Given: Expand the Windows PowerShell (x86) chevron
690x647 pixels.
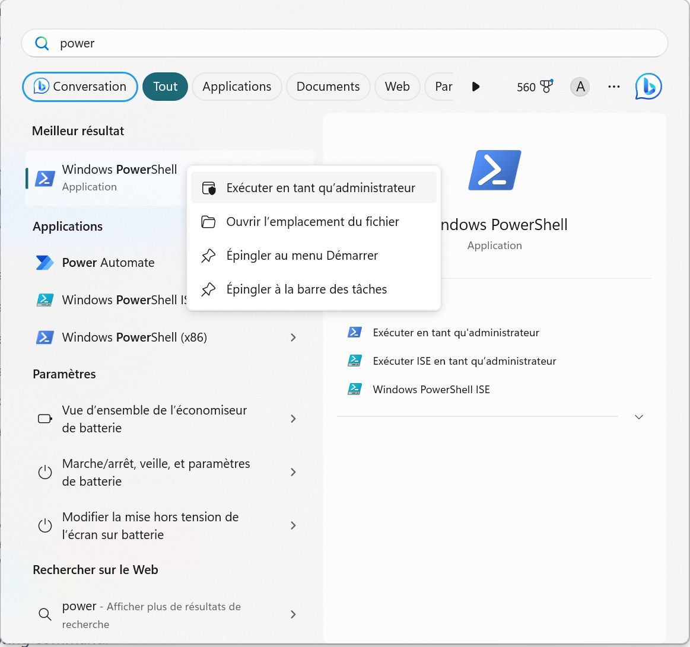Looking at the screenshot, I should (x=293, y=337).
